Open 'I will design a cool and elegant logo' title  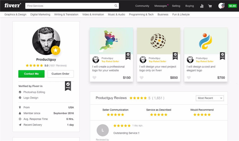click(201, 69)
